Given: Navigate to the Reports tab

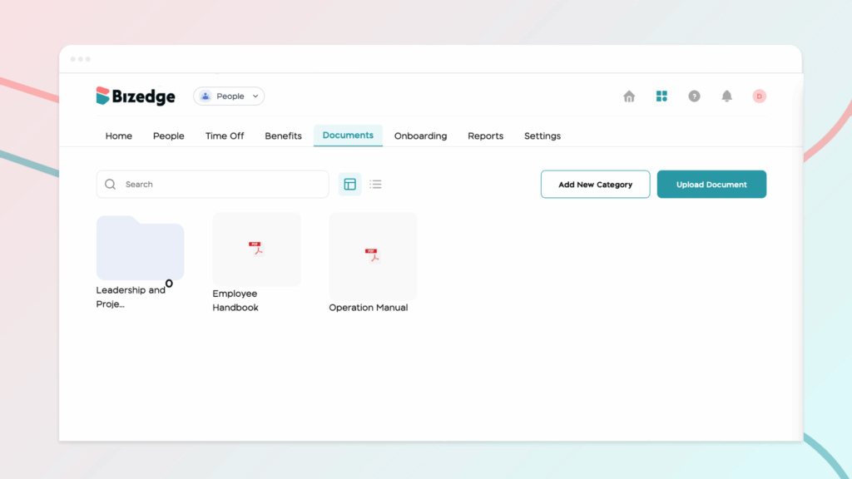Looking at the screenshot, I should (485, 136).
